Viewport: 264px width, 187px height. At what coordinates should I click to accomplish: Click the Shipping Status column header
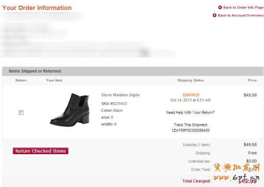191,80
